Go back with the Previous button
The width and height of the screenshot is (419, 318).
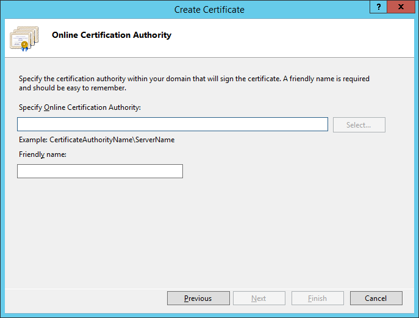(198, 298)
